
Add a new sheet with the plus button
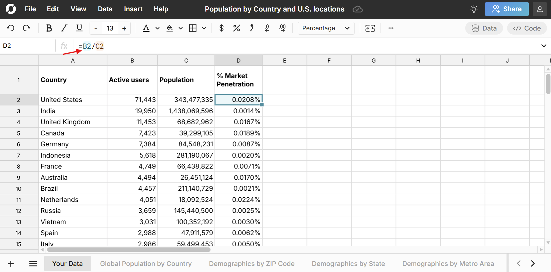(11, 263)
